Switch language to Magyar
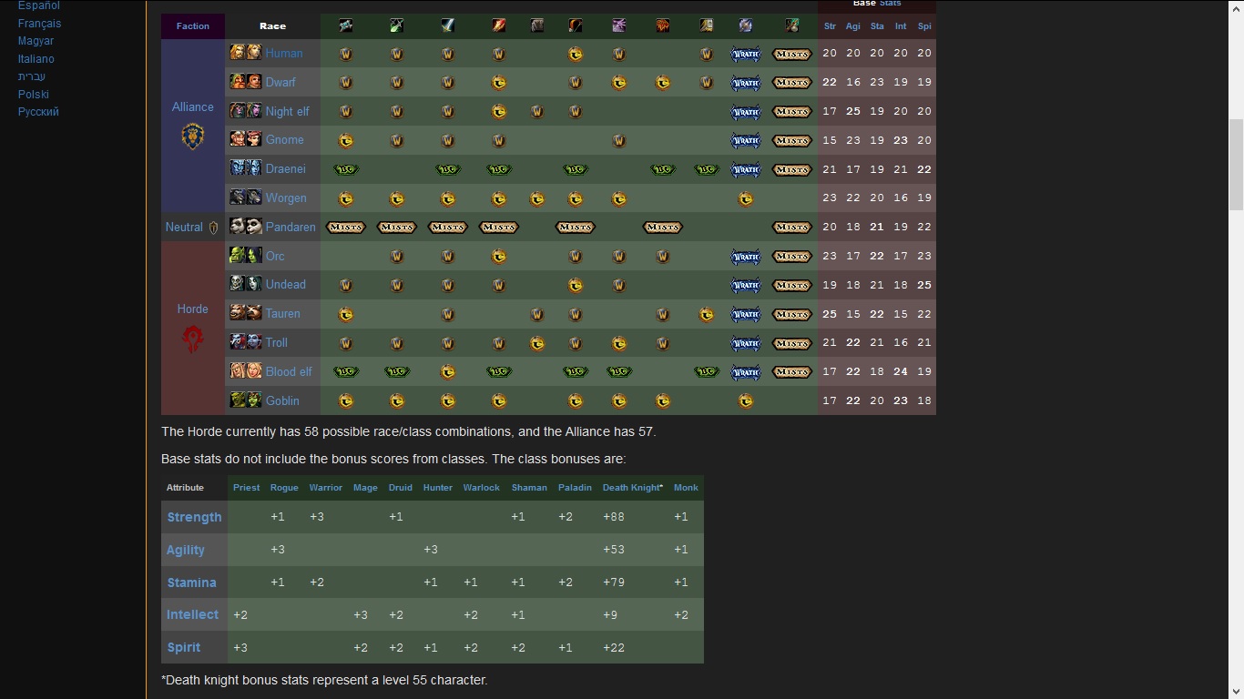1244x699 pixels. tap(36, 41)
